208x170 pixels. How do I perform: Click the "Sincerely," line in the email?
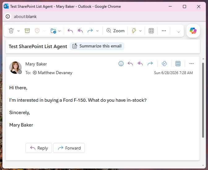(19, 113)
